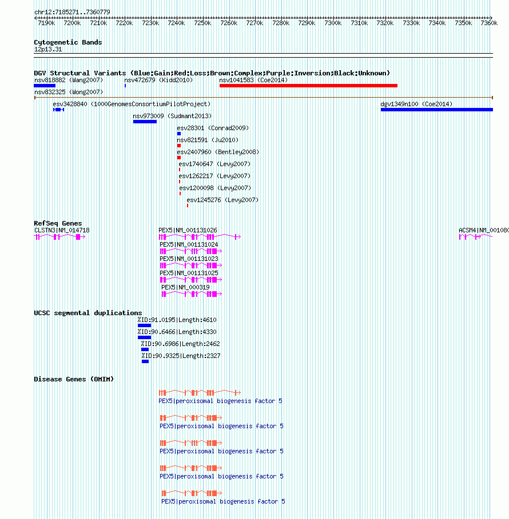
Task: Select the PEX5|NM_001131025 transcript label
Action: (x=189, y=273)
